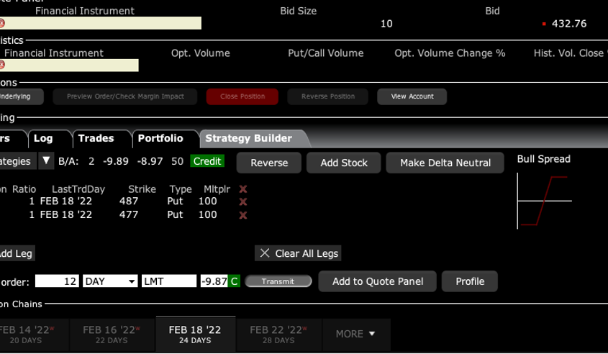Click the LMT order type field

pos(168,281)
